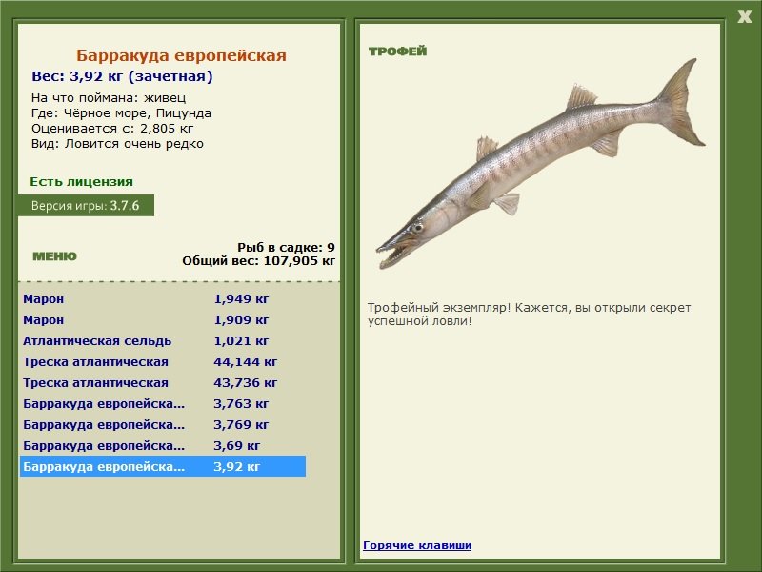Click the Барракуда европейская title
The image size is (762, 572).
181,55
